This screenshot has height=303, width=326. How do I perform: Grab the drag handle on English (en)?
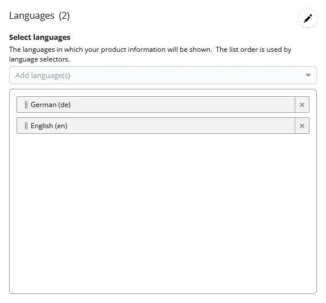tap(26, 126)
